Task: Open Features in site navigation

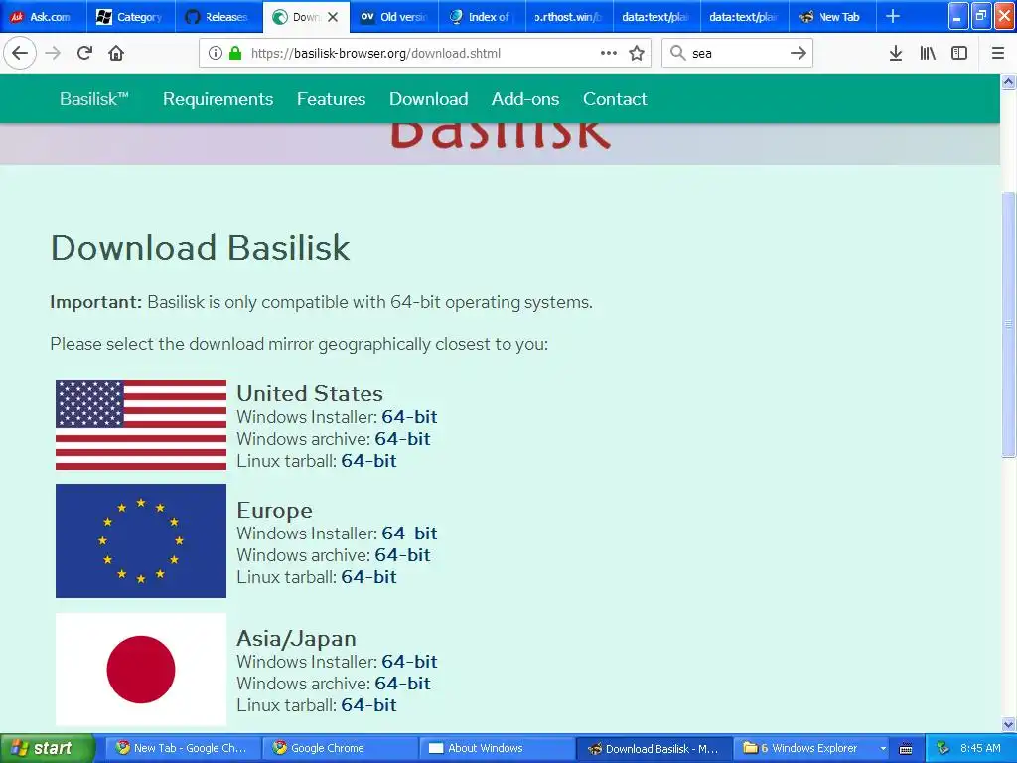Action: point(332,98)
